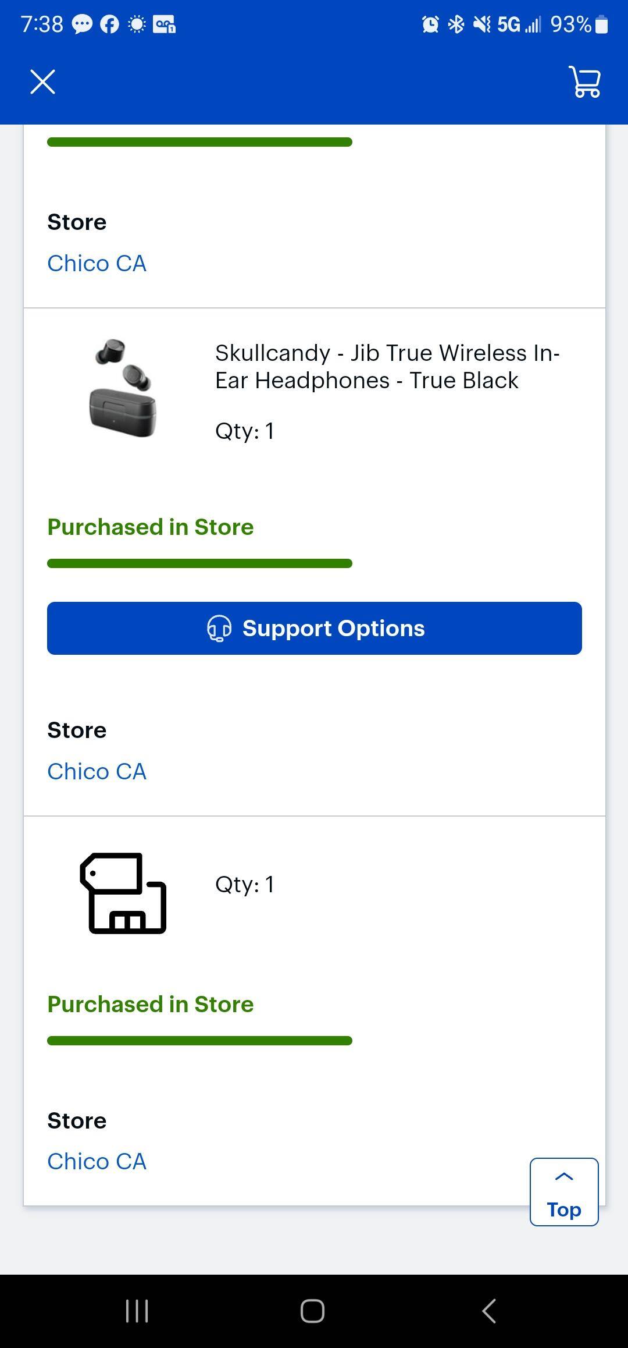Tap the green progress bar under Skullcandy item
628x1348 pixels.
[199, 563]
